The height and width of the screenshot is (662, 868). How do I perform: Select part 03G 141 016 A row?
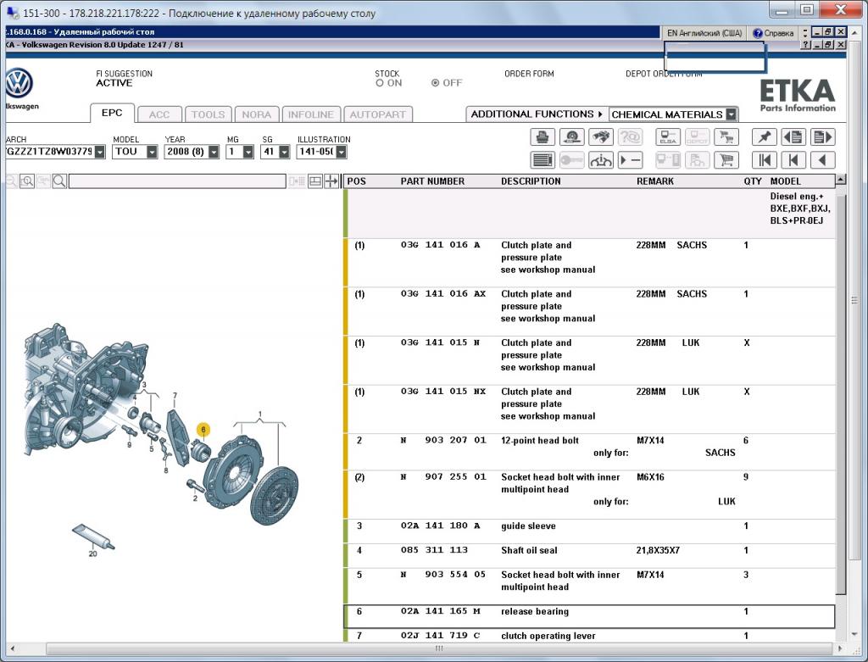pyautogui.click(x=589, y=263)
